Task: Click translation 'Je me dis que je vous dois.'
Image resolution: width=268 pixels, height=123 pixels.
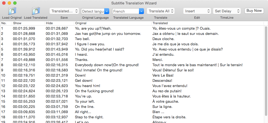Action: [x=175, y=44]
